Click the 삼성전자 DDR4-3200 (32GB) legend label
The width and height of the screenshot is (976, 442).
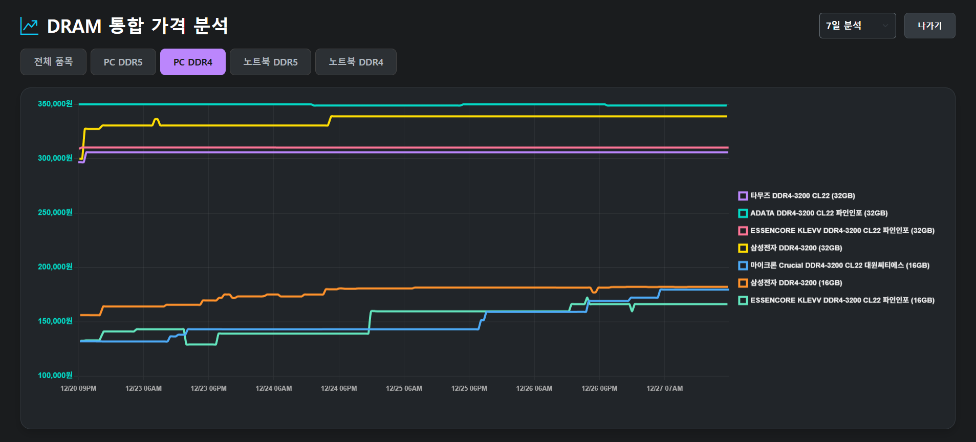796,248
